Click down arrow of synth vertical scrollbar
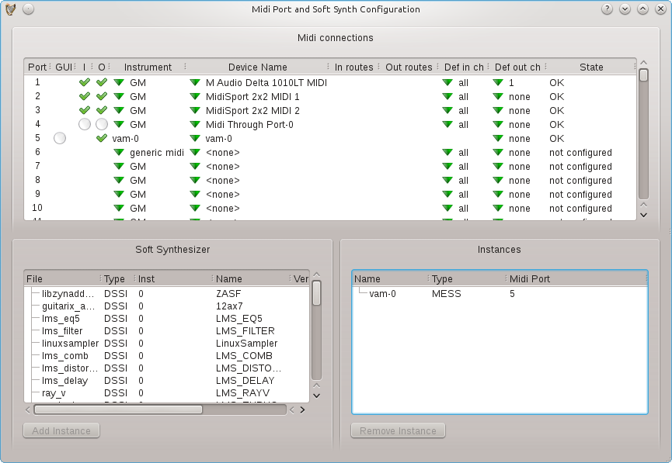This screenshot has height=463, width=672. click(317, 396)
